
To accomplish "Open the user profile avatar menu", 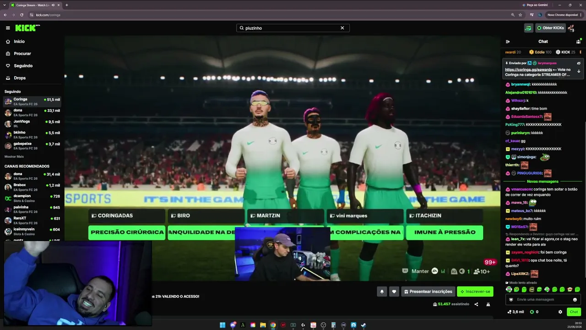I will pyautogui.click(x=571, y=28).
